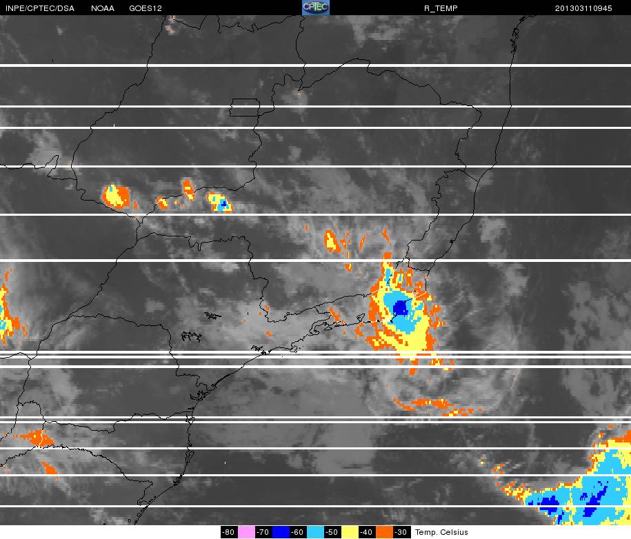Click the light blue -60 to -50 swatch
The image size is (631, 539).
point(316,532)
